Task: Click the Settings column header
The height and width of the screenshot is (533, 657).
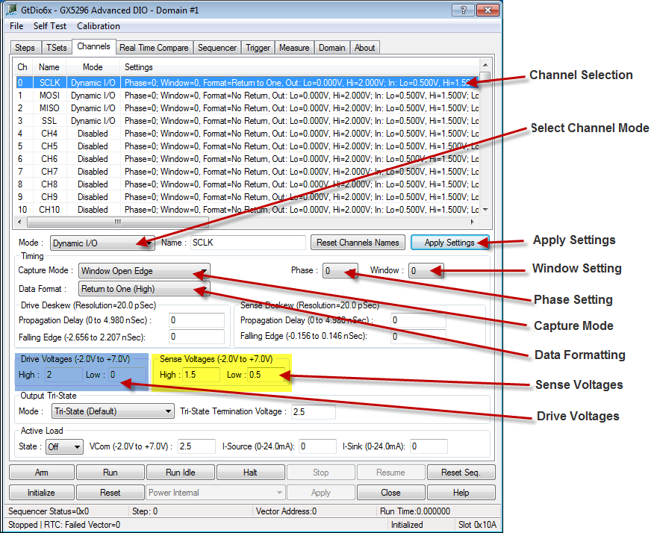Action: (299, 67)
